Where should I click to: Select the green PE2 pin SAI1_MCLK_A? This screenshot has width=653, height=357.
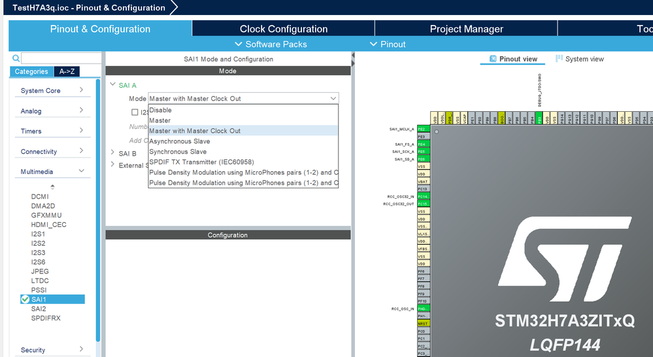point(424,129)
